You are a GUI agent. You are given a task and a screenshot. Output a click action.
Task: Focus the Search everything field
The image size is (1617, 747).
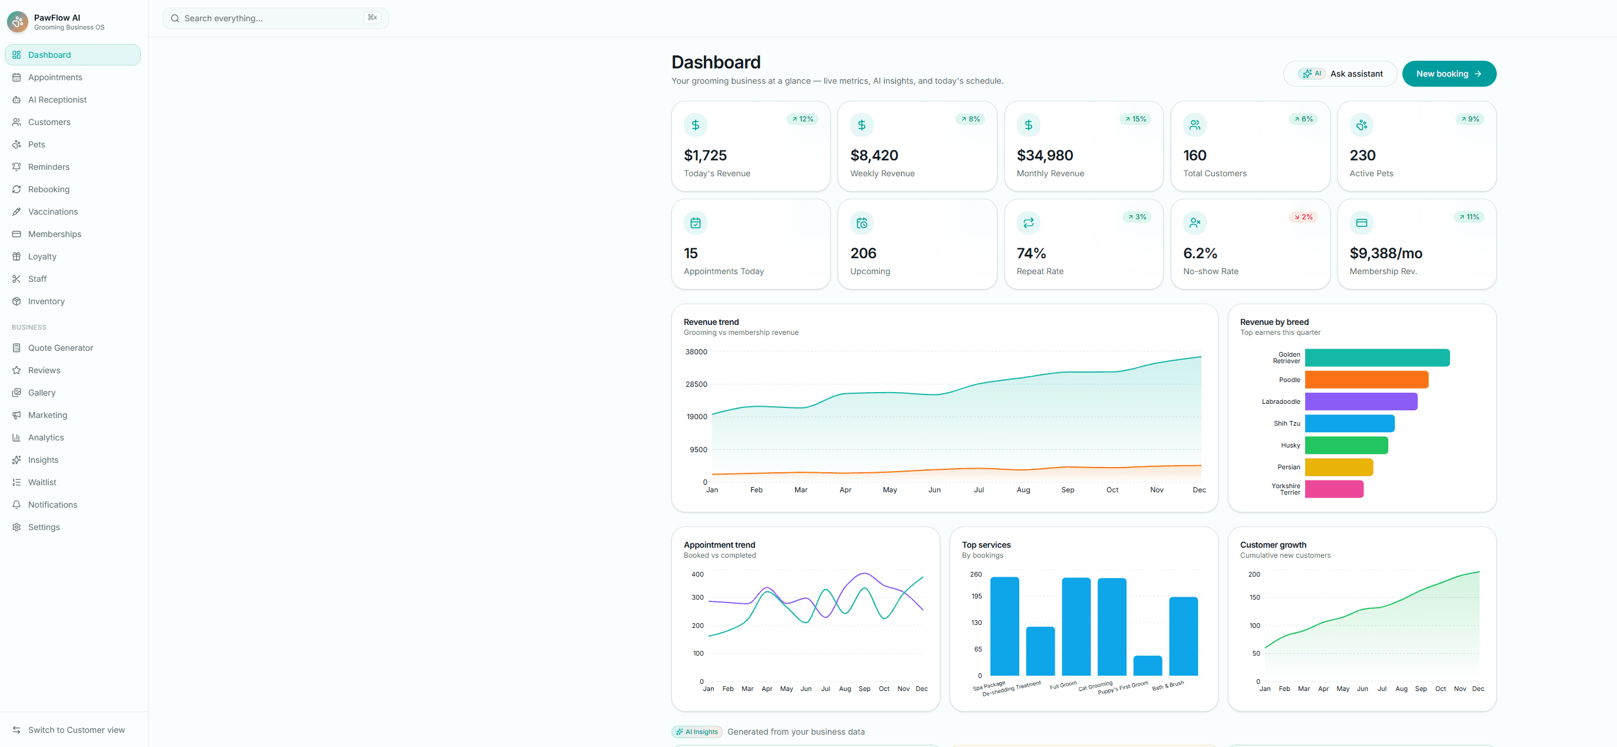click(275, 18)
